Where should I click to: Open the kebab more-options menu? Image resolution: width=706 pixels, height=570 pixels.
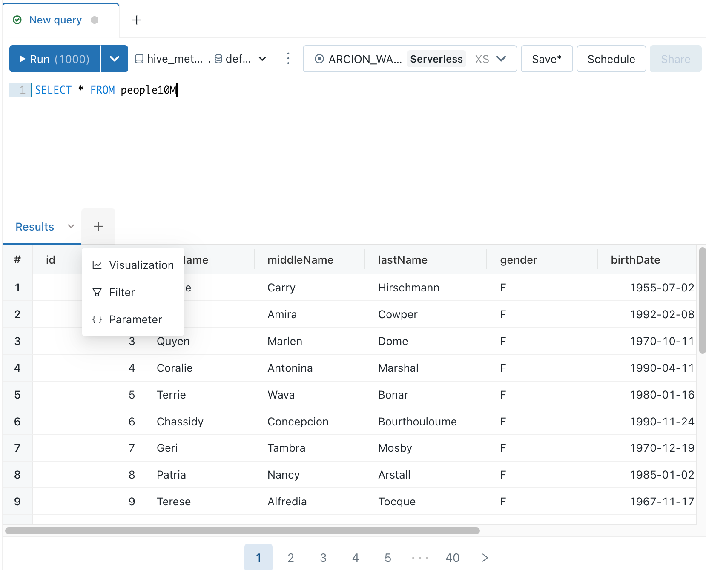click(288, 59)
